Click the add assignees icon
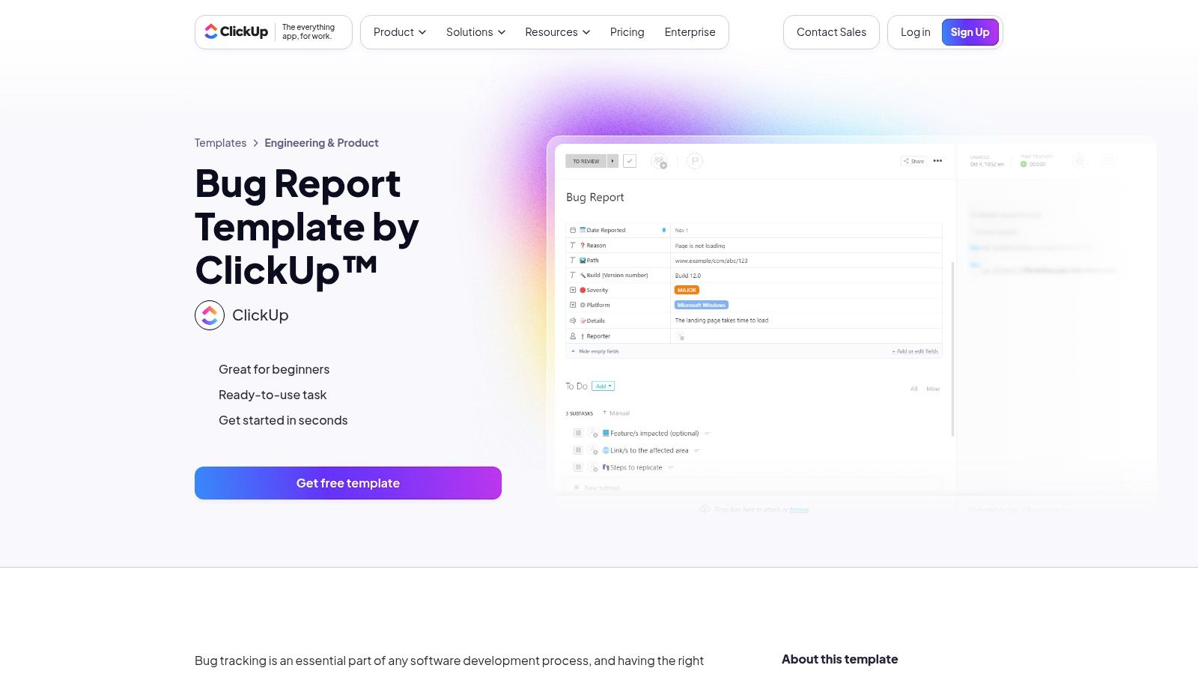The height and width of the screenshot is (674, 1198). pyautogui.click(x=659, y=161)
